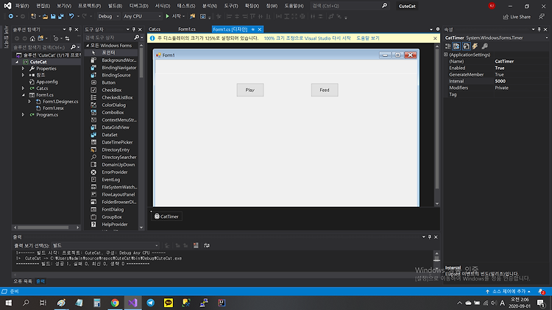This screenshot has height=310, width=552.
Task: Open Telegram from the taskbar
Action: pyautogui.click(x=151, y=303)
